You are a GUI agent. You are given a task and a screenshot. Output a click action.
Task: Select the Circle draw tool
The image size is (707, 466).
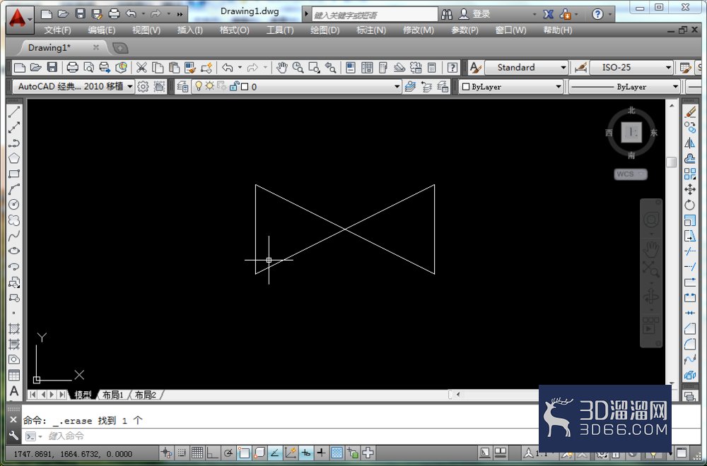[14, 205]
